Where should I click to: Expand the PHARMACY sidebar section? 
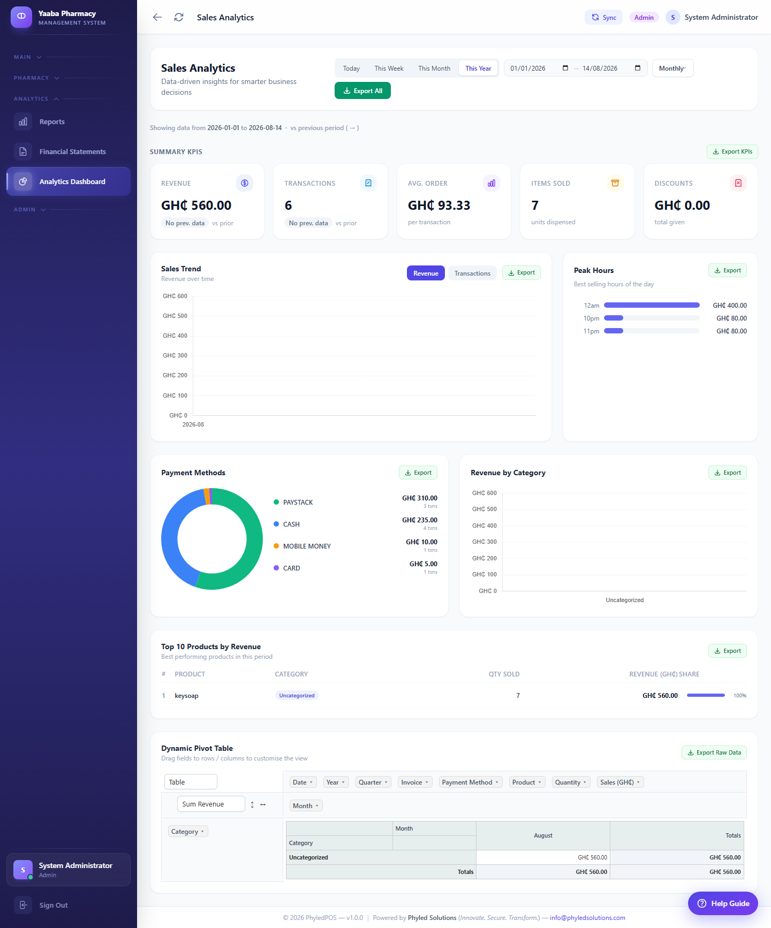click(36, 78)
